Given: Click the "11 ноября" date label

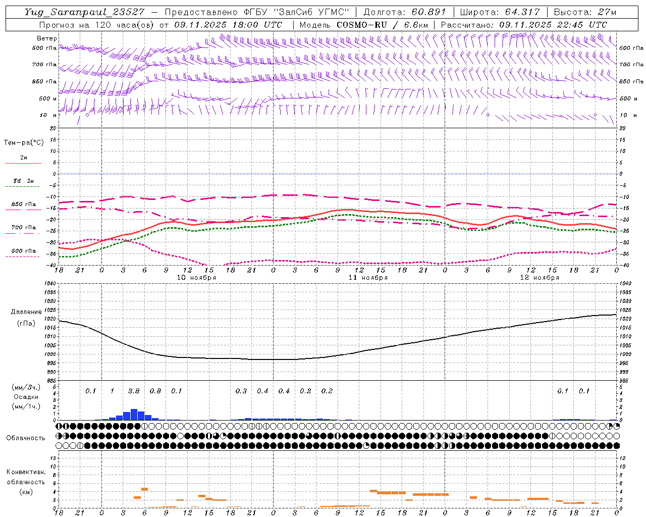Looking at the screenshot, I should 367,278.
